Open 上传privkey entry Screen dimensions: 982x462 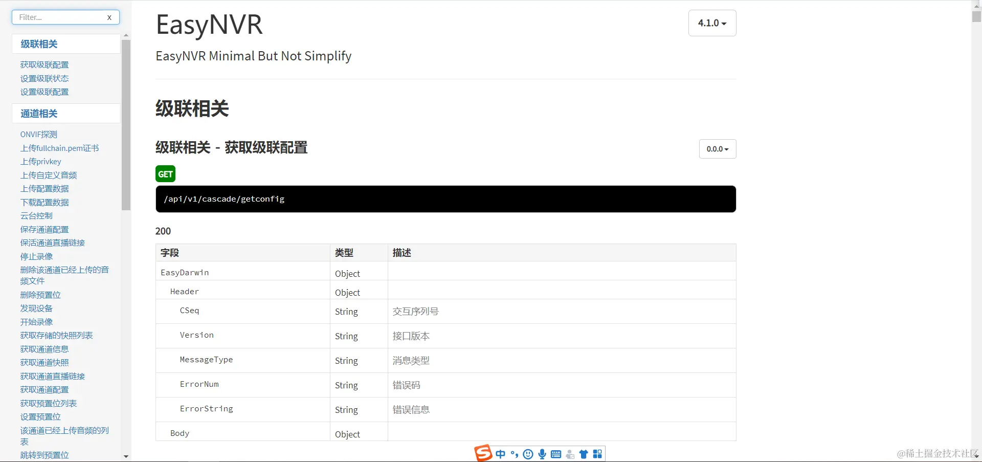[x=40, y=162]
